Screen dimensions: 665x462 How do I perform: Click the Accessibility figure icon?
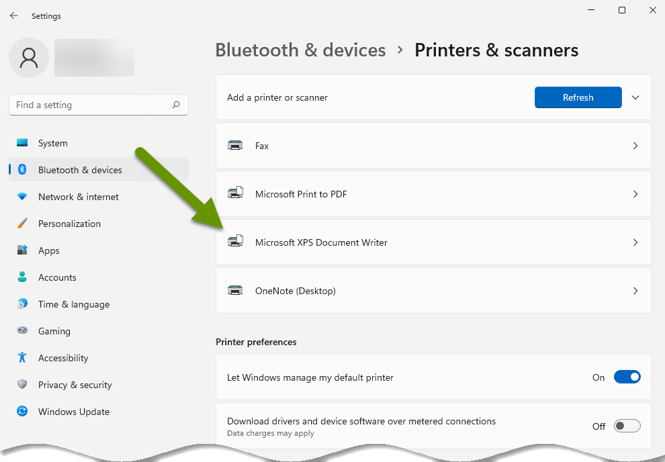[22, 358]
